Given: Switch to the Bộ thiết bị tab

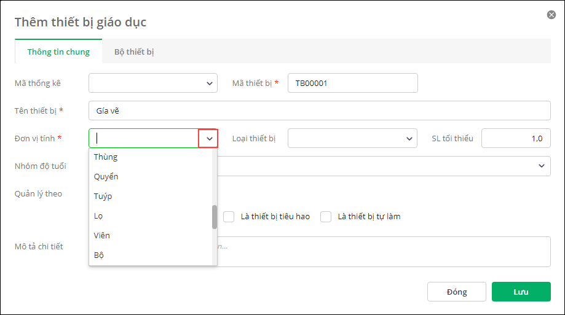Looking at the screenshot, I should pyautogui.click(x=134, y=52).
